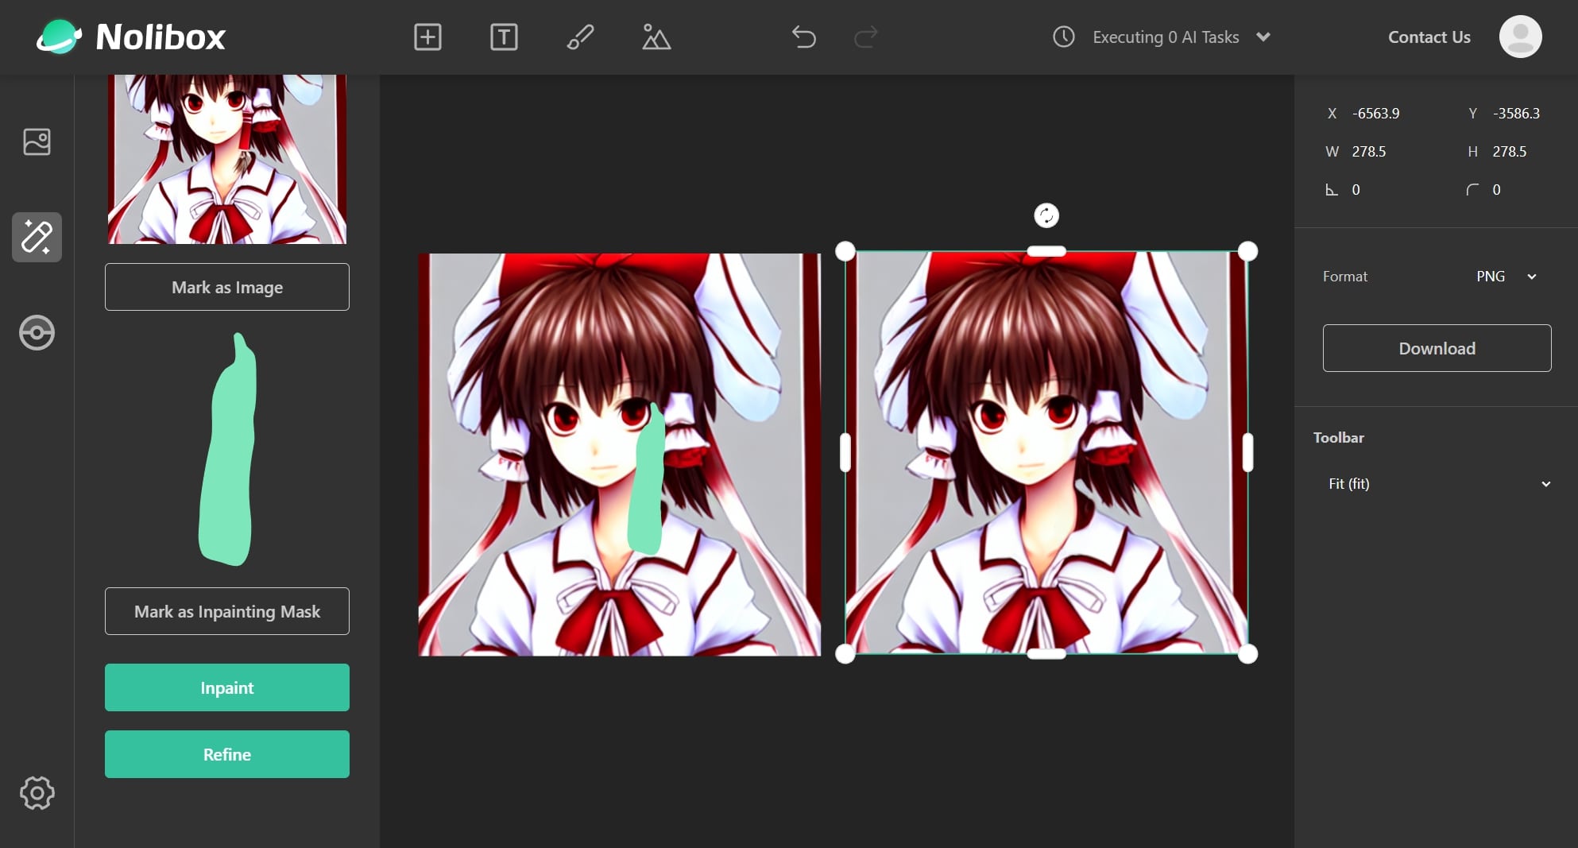Select the image insert tool icon

click(656, 37)
